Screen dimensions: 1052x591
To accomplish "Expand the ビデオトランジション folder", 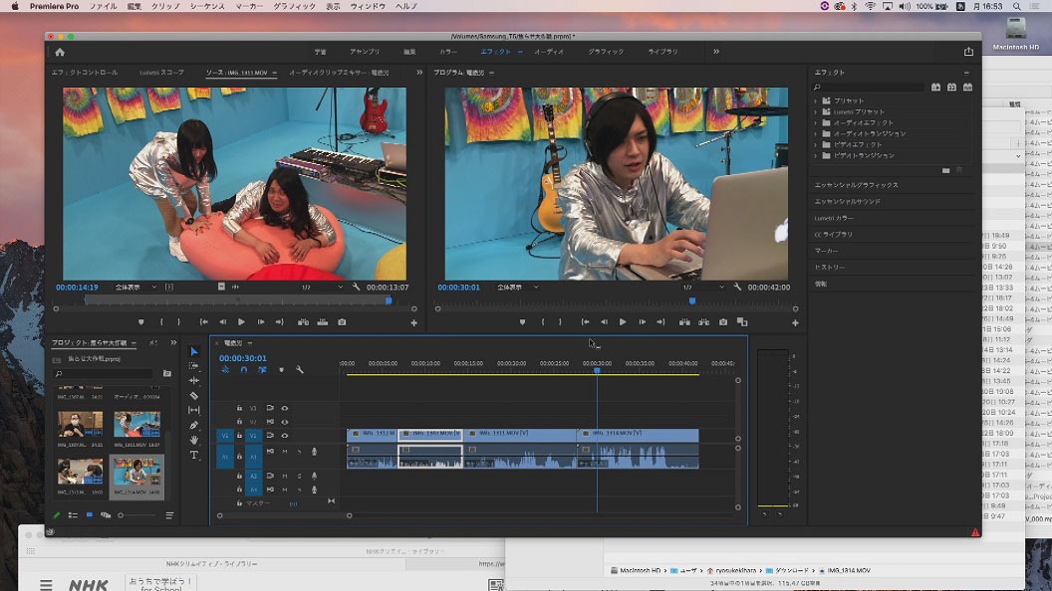I will click(x=815, y=155).
